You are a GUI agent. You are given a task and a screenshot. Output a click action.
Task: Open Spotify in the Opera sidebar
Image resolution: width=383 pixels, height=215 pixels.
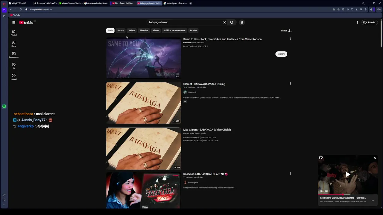click(x=4, y=106)
